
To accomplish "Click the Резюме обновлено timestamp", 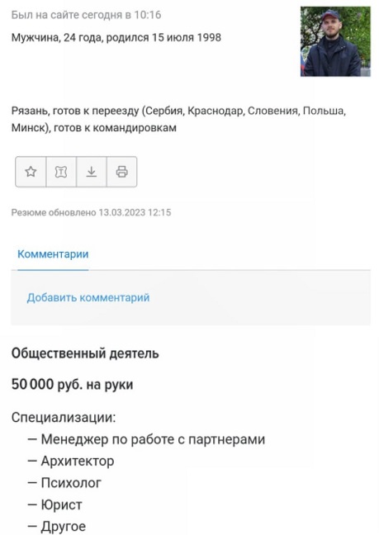I will point(91,212).
